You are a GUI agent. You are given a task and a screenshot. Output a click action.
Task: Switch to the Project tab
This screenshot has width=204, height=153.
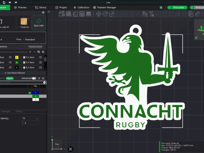coord(61,8)
